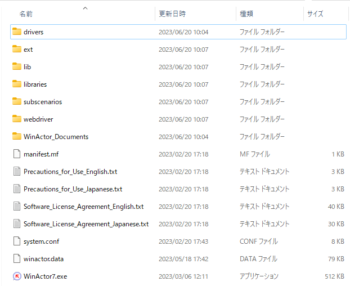Viewport: 350px width, 286px height.
Task: Select Software_License_Agreement_Japanese.txt file
Action: pyautogui.click(x=86, y=224)
